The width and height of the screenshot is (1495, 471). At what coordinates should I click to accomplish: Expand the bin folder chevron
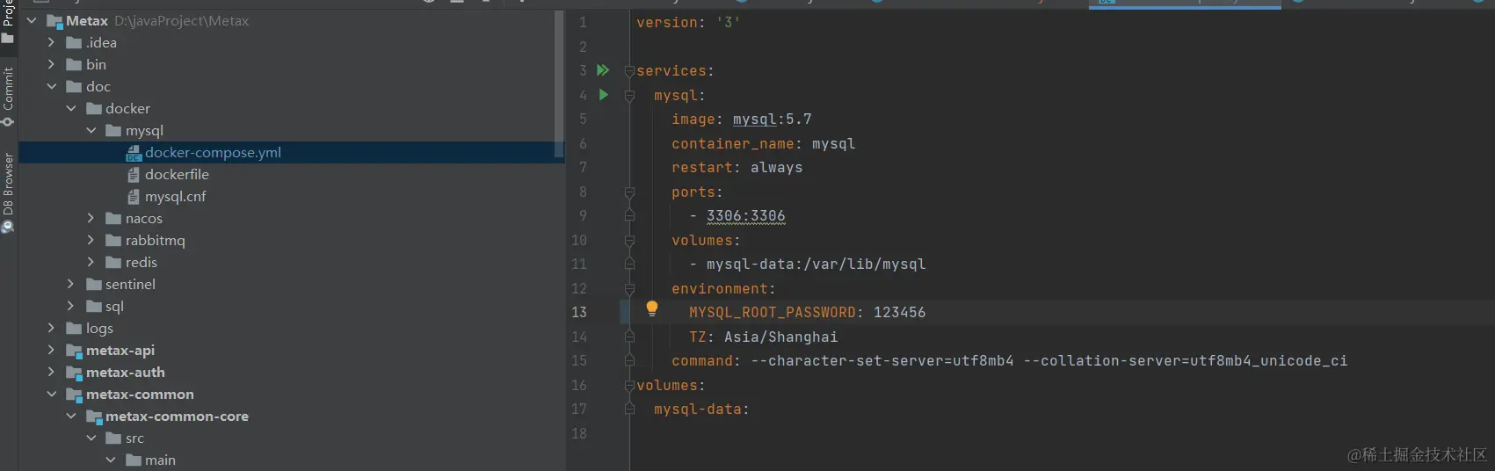(51, 64)
